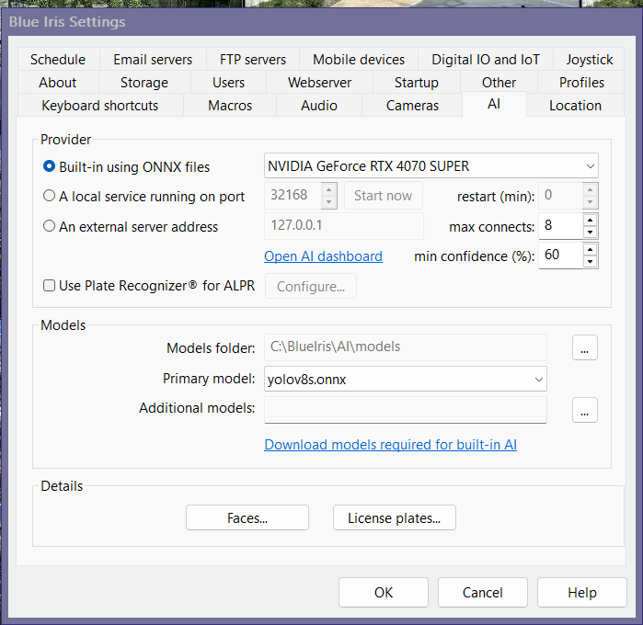
Task: Increase max connects with up arrow
Action: tap(590, 220)
